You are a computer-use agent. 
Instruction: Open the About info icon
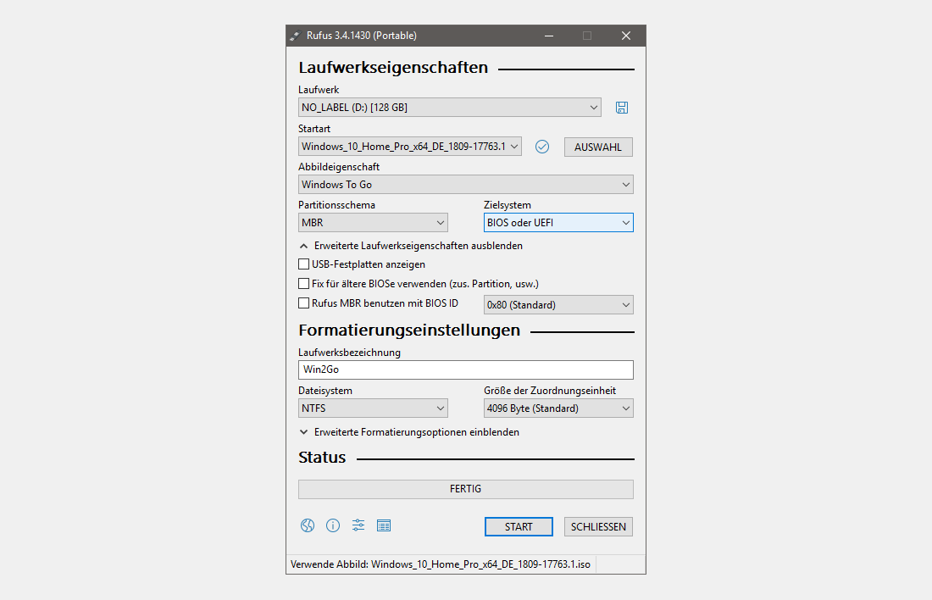333,525
